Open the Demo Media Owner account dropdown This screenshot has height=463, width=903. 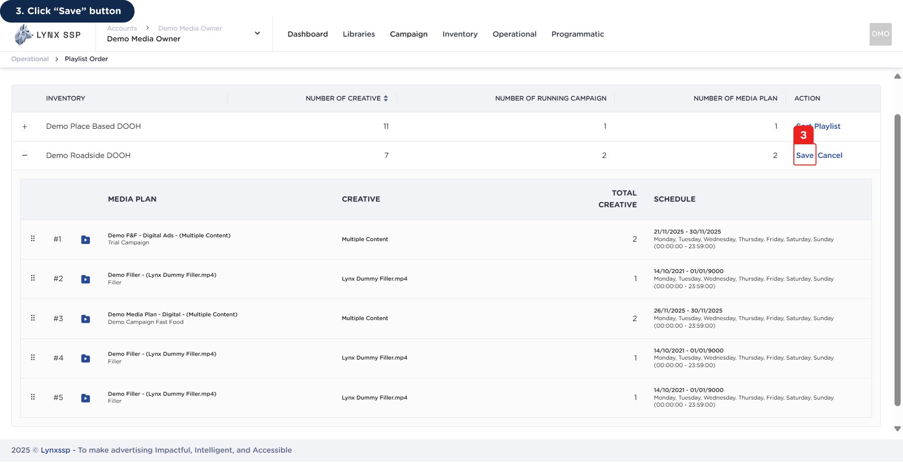tap(257, 33)
